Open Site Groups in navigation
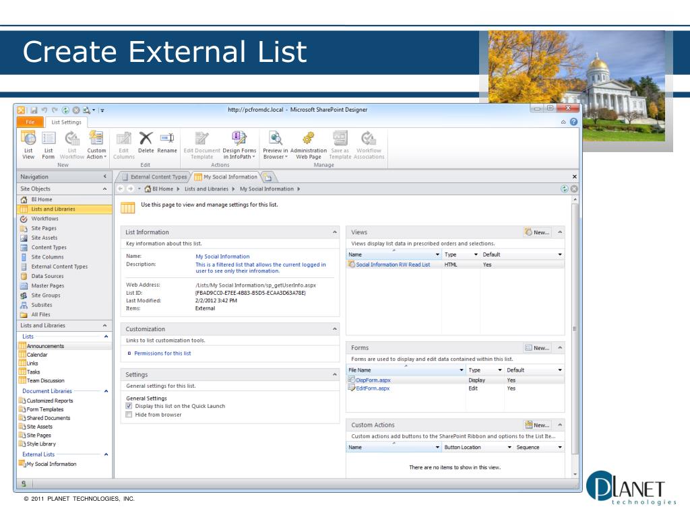This screenshot has height=517, width=690. click(64, 296)
